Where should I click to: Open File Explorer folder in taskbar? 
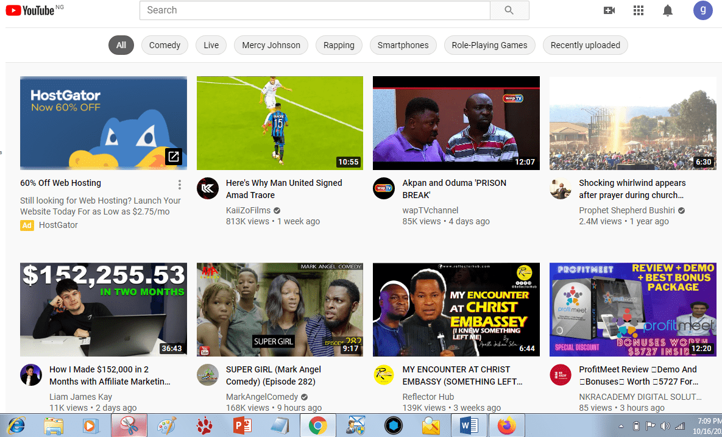coord(54,425)
